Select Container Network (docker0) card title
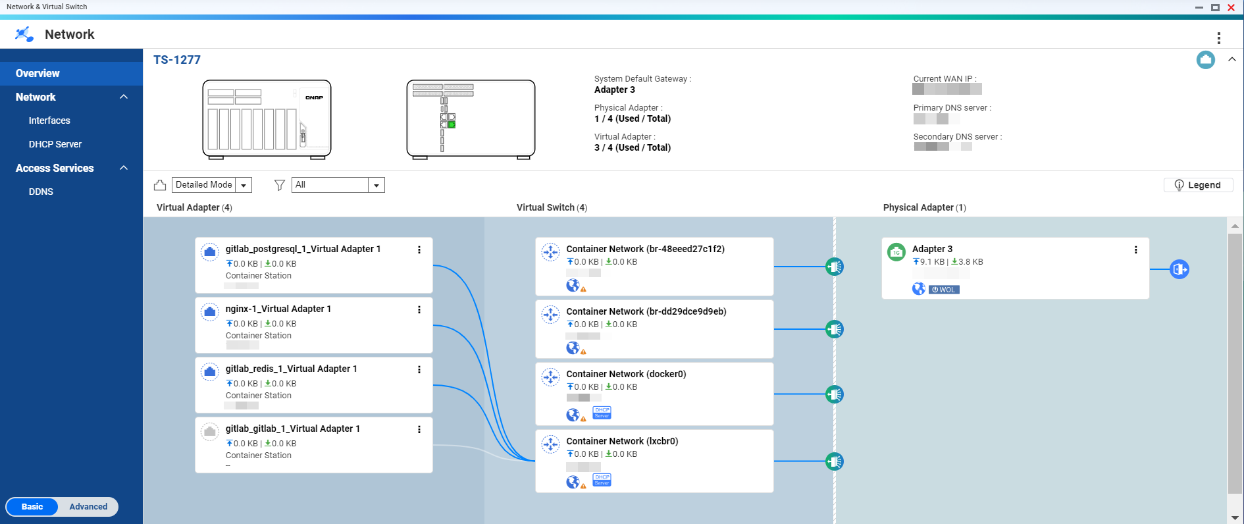The image size is (1244, 524). 626,374
